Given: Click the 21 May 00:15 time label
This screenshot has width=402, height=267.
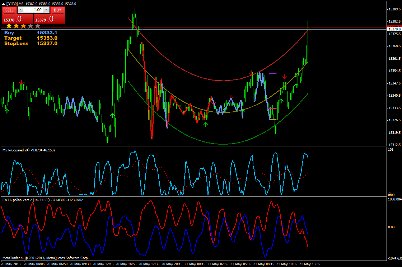Looking at the screenshot, I should [x=195, y=264].
